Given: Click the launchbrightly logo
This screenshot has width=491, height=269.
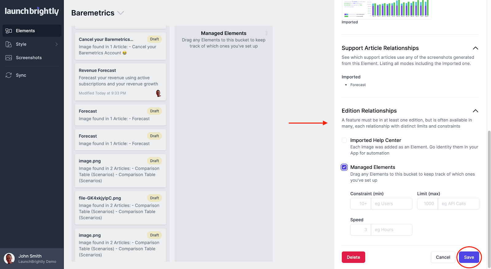Looking at the screenshot, I should 32,11.
